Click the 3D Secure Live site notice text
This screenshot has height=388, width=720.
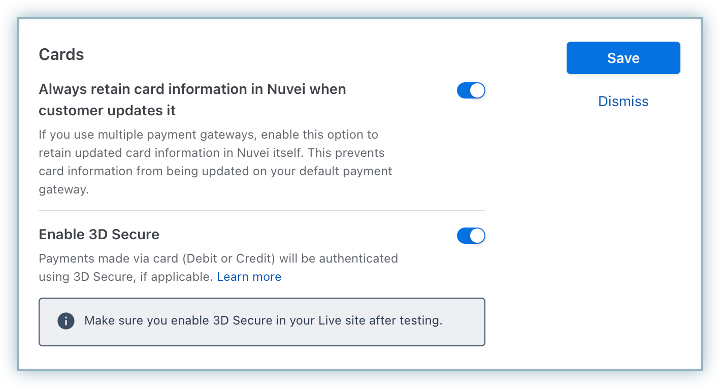(263, 321)
